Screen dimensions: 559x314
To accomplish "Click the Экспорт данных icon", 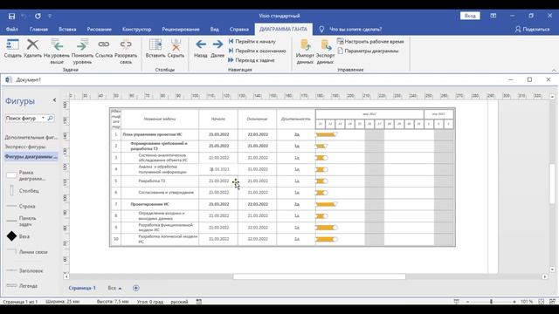I will click(325, 45).
